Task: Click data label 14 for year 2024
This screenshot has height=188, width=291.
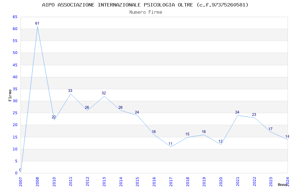Action: tap(287, 136)
